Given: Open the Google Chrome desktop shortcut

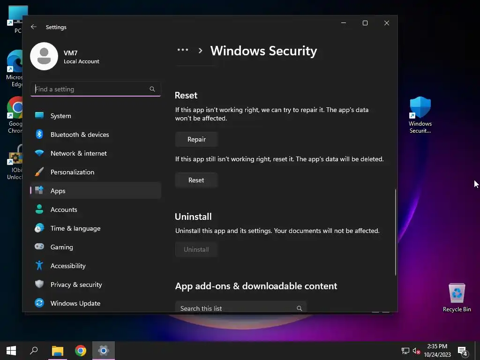Looking at the screenshot, I should click(x=15, y=115).
